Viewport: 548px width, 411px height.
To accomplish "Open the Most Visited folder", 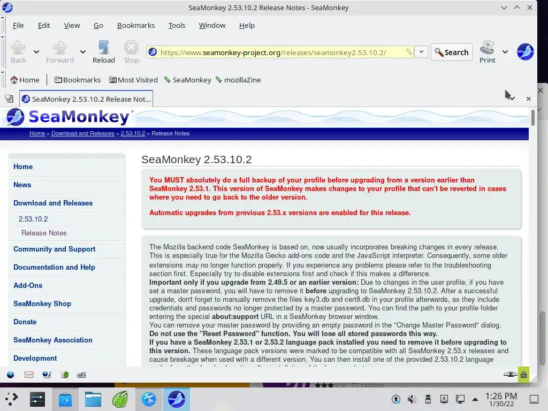I will (x=133, y=80).
